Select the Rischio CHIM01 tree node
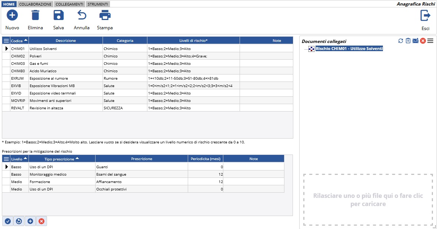Image resolution: width=437 pixels, height=229 pixels. pos(349,49)
